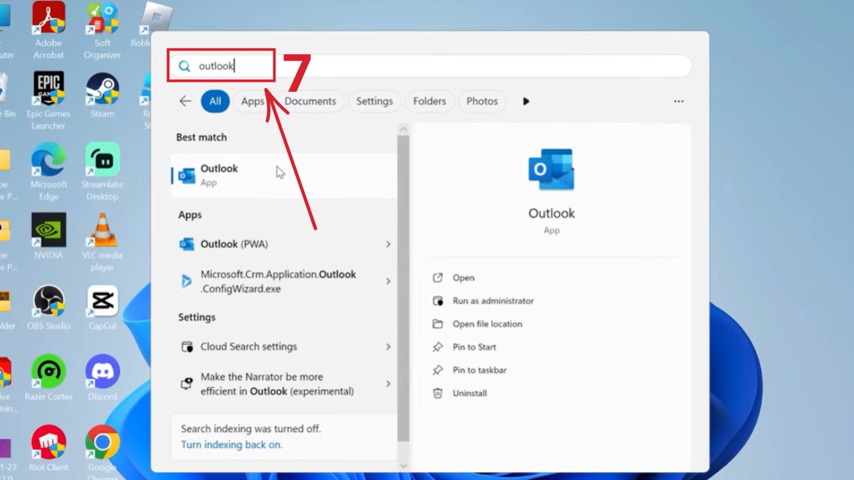
Task: Select the All filter tab
Action: coord(215,101)
